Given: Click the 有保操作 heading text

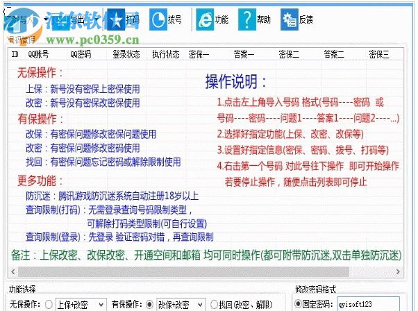Looking at the screenshot, I should coord(40,119).
